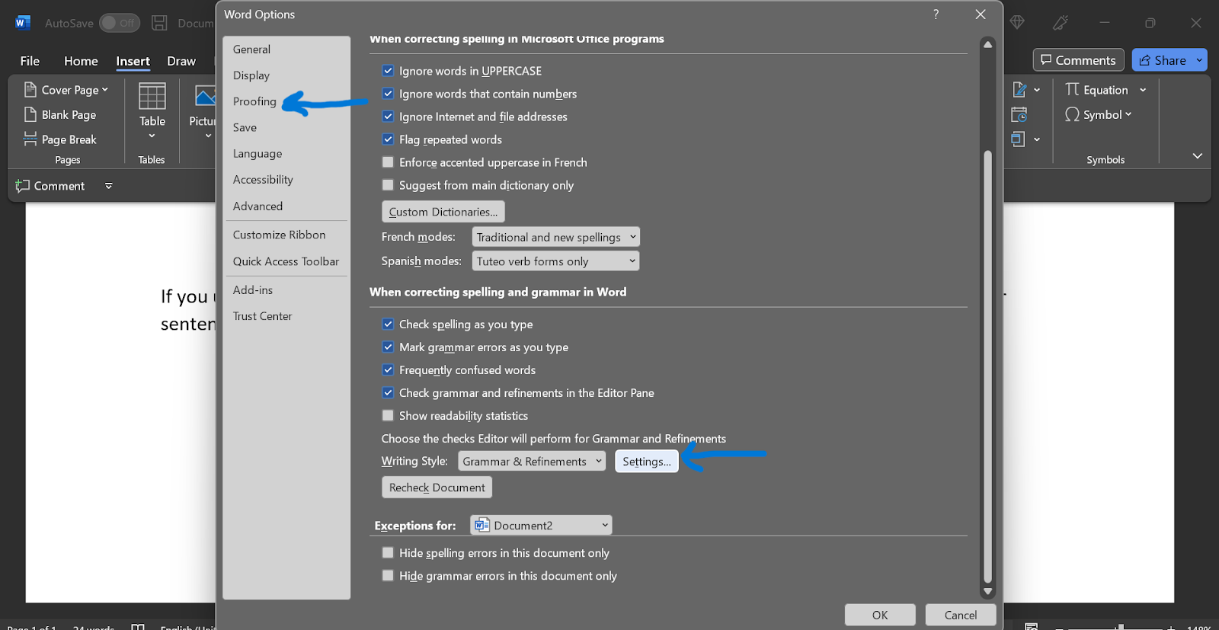Toggle Ignore Internet and file addresses
This screenshot has width=1219, height=630.
pyautogui.click(x=388, y=117)
